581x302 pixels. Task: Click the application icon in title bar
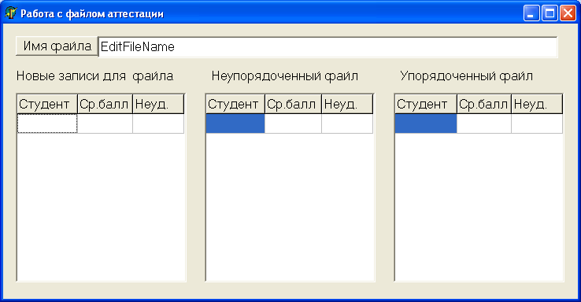point(11,13)
